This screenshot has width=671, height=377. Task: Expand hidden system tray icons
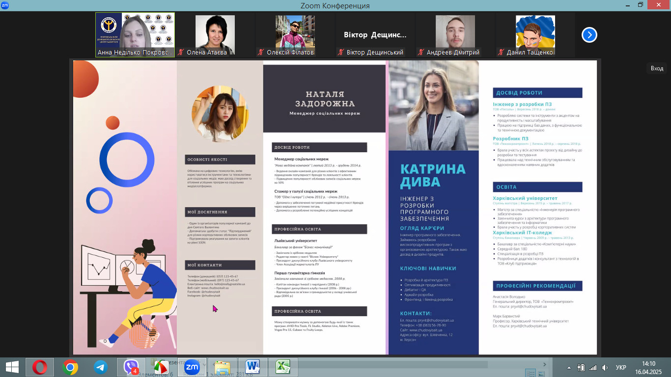pos(569,367)
